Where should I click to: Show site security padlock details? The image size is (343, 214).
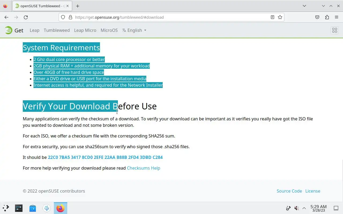70,17
